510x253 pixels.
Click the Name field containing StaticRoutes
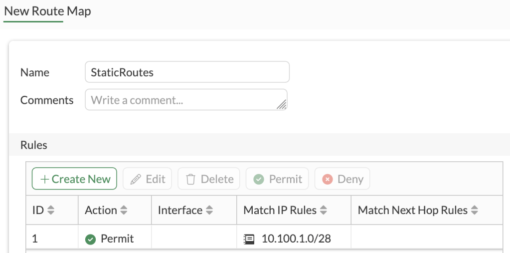coord(187,72)
